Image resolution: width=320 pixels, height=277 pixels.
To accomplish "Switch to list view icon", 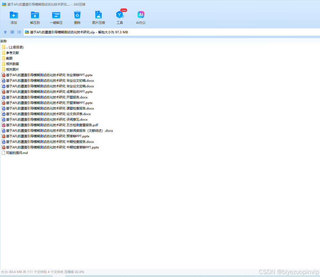I will [x=19, y=32].
